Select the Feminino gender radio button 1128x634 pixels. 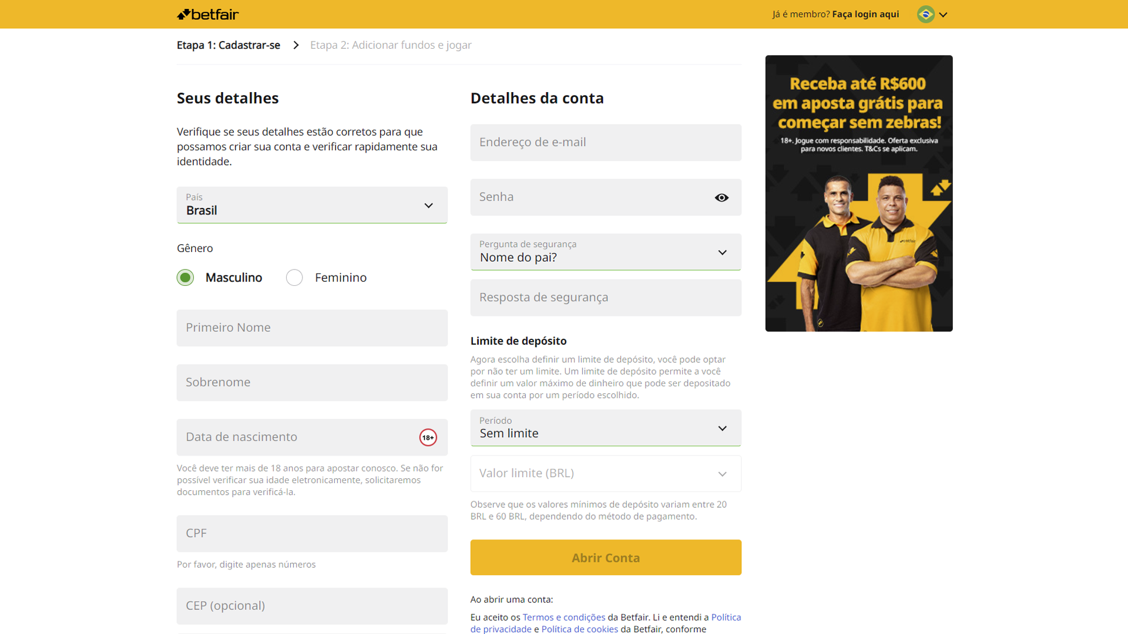click(x=294, y=278)
